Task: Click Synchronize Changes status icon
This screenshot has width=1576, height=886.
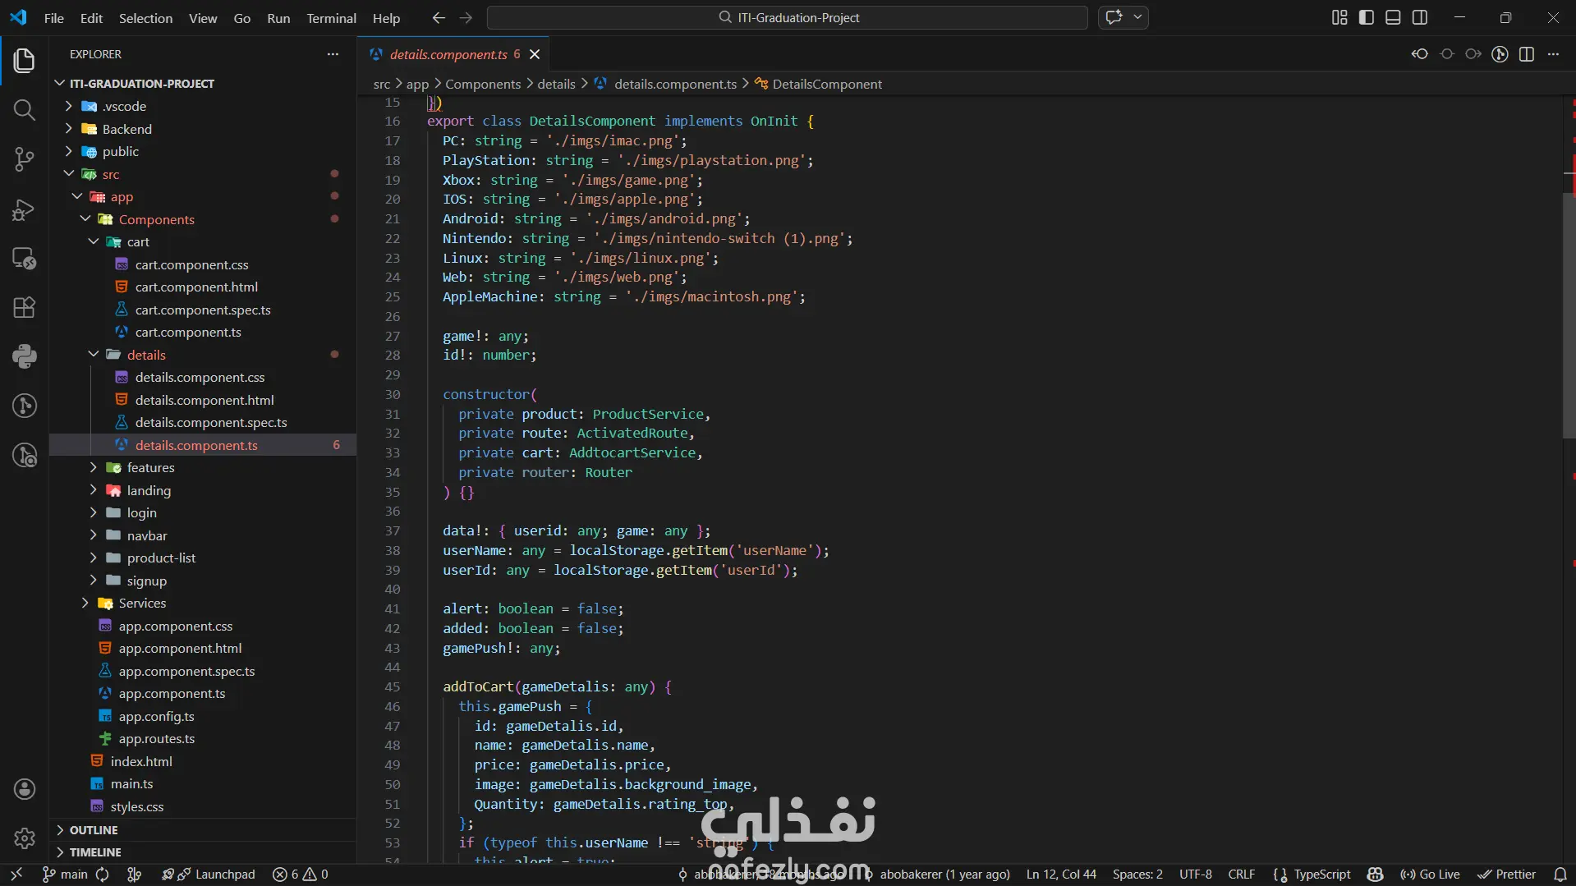Action: pos(103,875)
